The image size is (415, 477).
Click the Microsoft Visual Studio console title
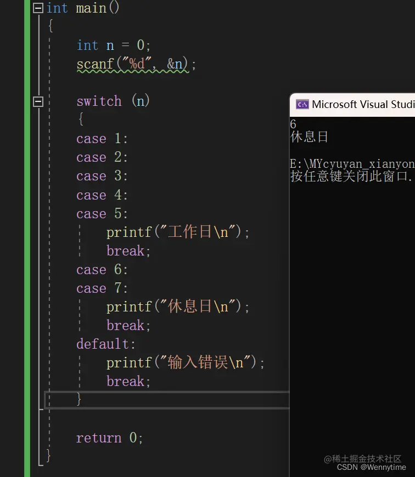pos(363,105)
